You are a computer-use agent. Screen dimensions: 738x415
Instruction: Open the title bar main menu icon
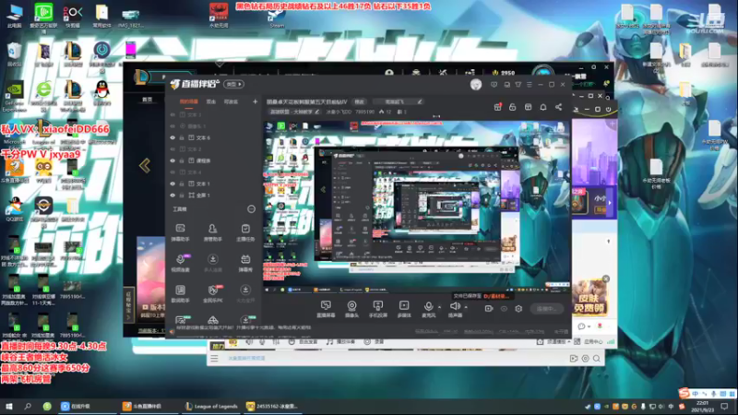point(530,85)
